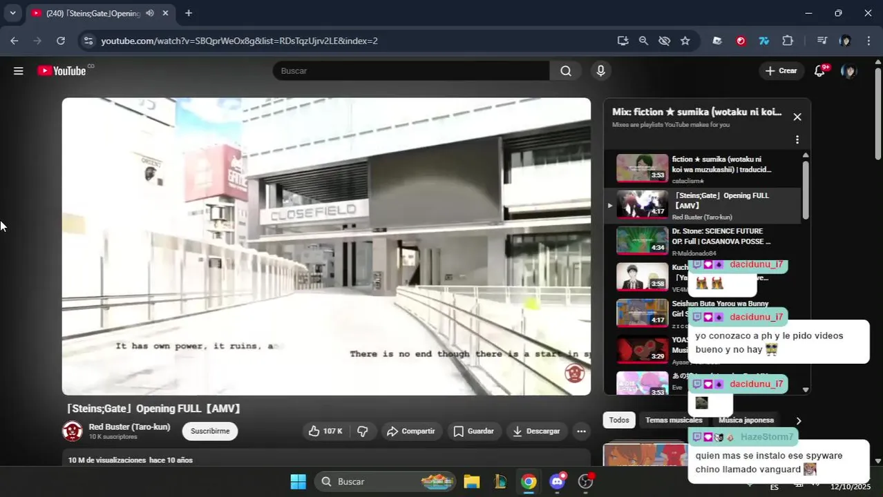Viewport: 883px width, 497px height.
Task: Click Compartir button
Action: pyautogui.click(x=410, y=431)
